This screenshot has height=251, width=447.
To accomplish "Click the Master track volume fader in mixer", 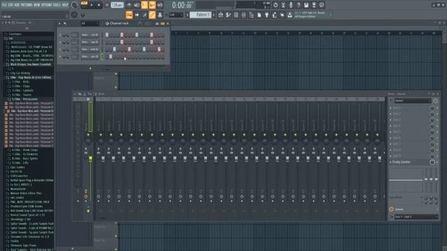I will pos(91,159).
